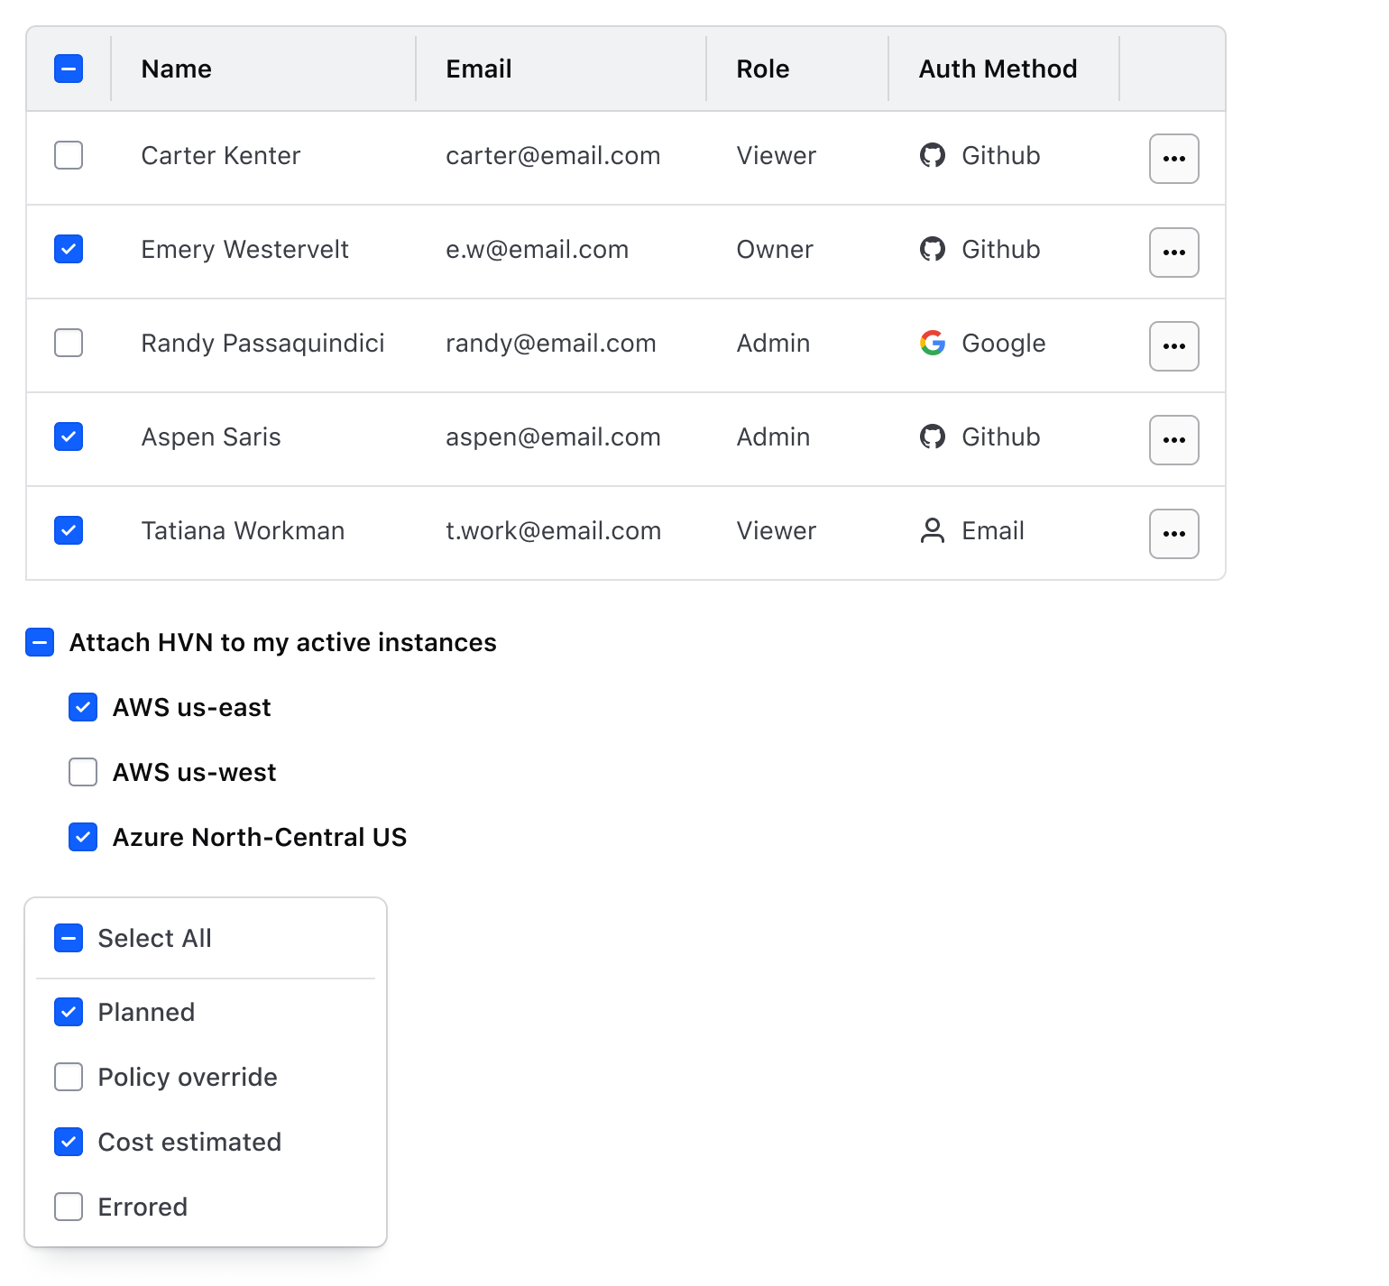
Task: Open the ellipsis menu for Aspen Saris
Action: (1173, 439)
